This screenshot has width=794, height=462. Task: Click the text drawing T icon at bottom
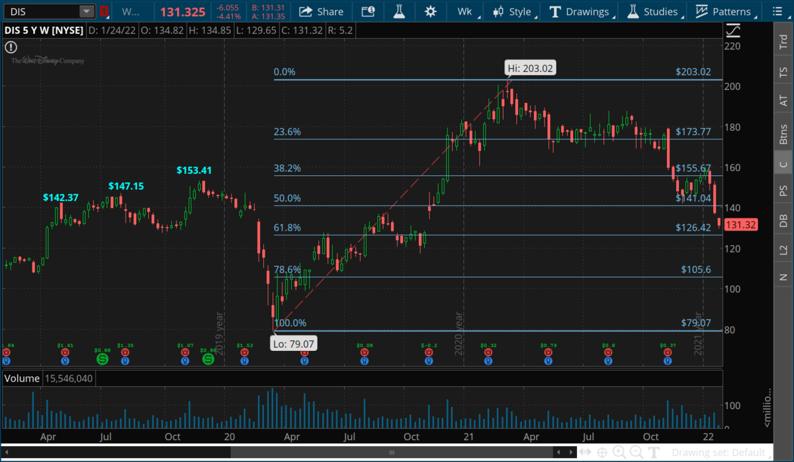pyautogui.click(x=654, y=453)
